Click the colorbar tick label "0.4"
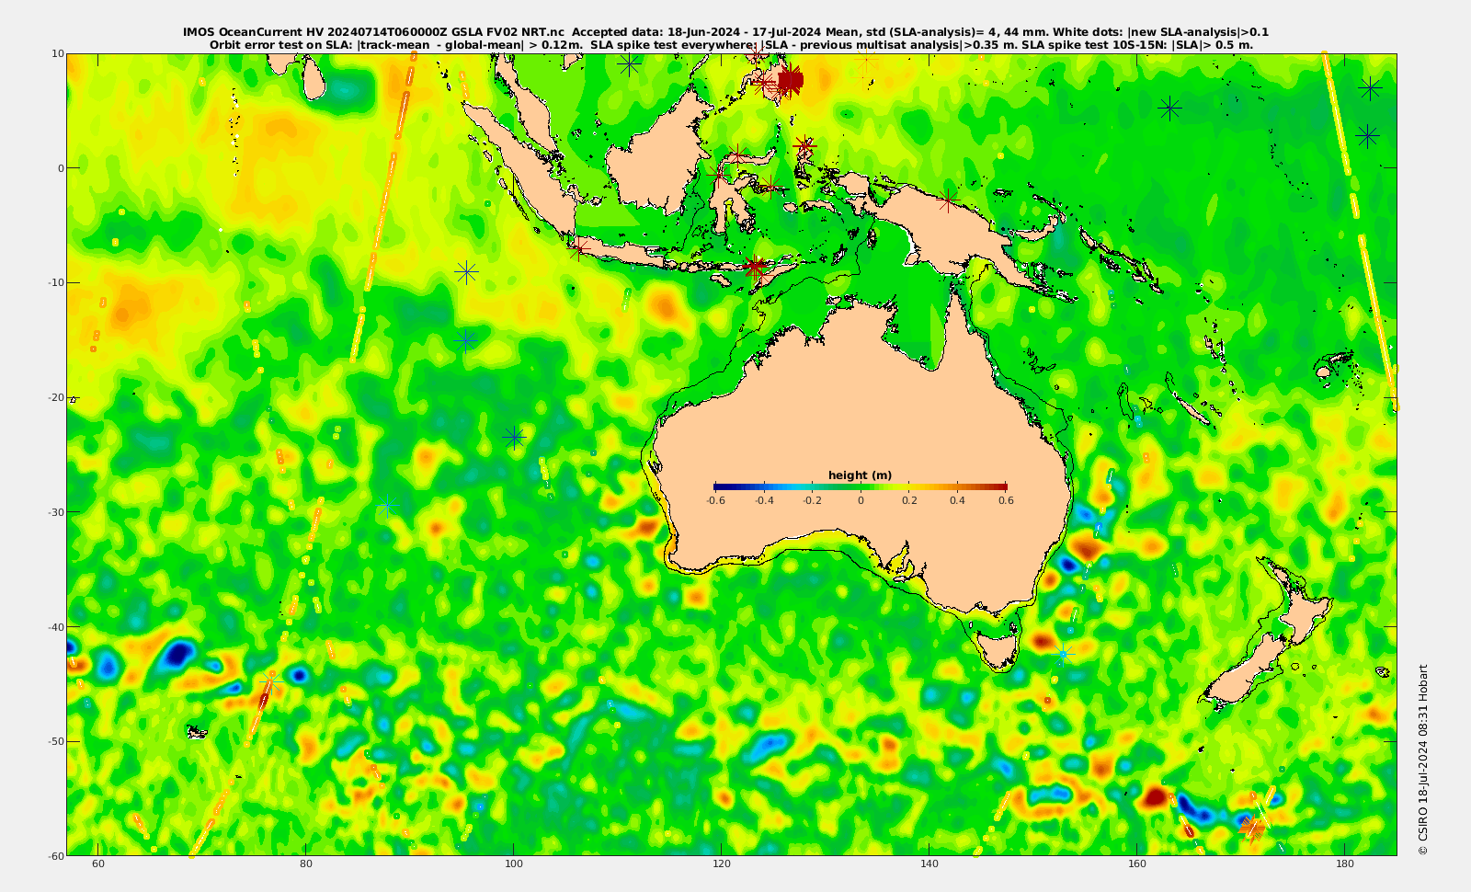Viewport: 1471px width, 892px height. (x=957, y=500)
